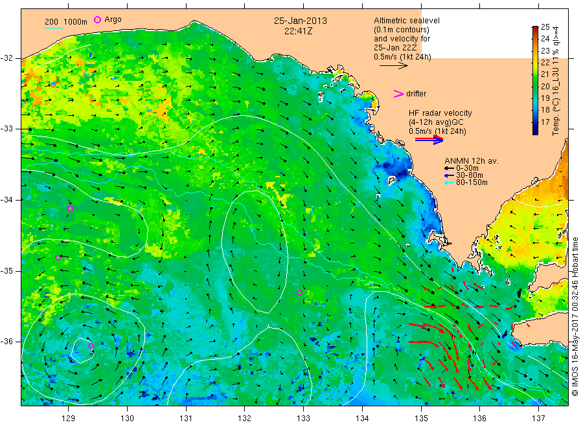Click the cyan 80-150m ANMN arrow
583x427 pixels.
[x=449, y=182]
